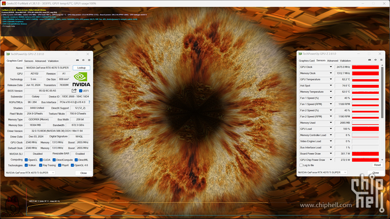This screenshot has width=390, height=219.
Task: Click the GPU-Z app icon in Sensors window title bar
Action: tap(300, 54)
